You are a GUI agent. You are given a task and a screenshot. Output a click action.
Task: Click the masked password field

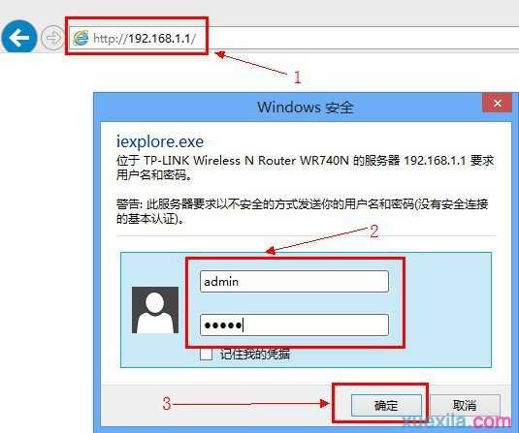pos(294,325)
